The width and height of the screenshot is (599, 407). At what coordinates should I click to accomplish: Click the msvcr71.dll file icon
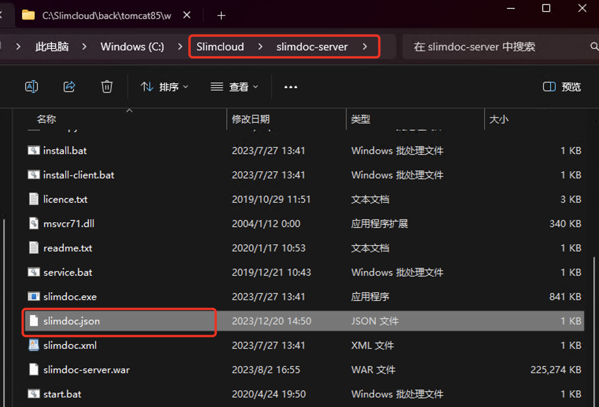(34, 224)
